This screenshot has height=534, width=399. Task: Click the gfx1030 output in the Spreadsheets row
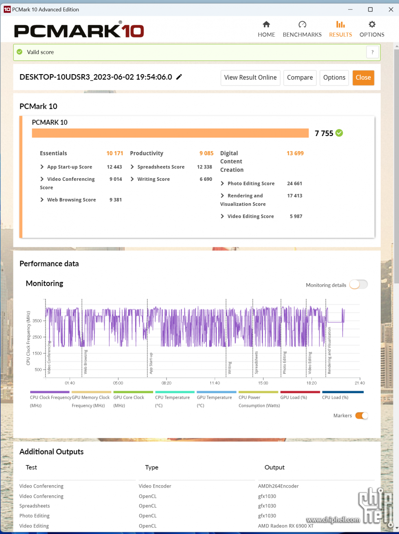pos(267,506)
